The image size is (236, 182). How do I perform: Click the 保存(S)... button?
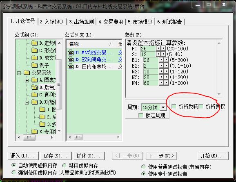pos(56,156)
